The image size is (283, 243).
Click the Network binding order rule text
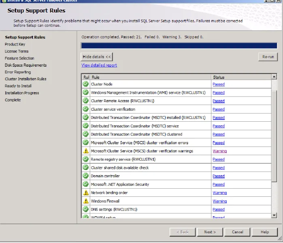point(109,193)
